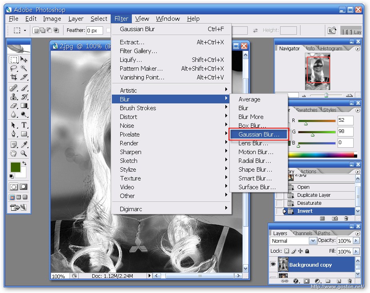
Task: Create new adjustment layer icon
Action: point(318,281)
